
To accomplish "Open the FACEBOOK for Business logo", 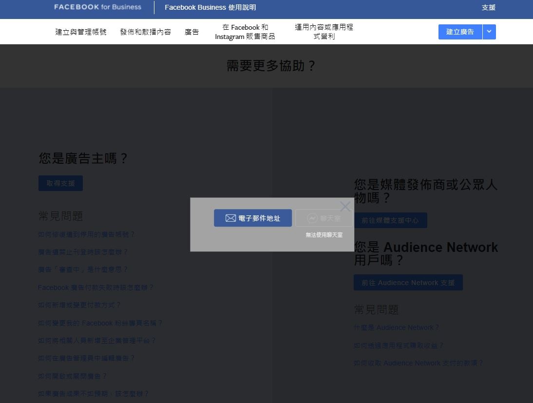I will tap(97, 7).
